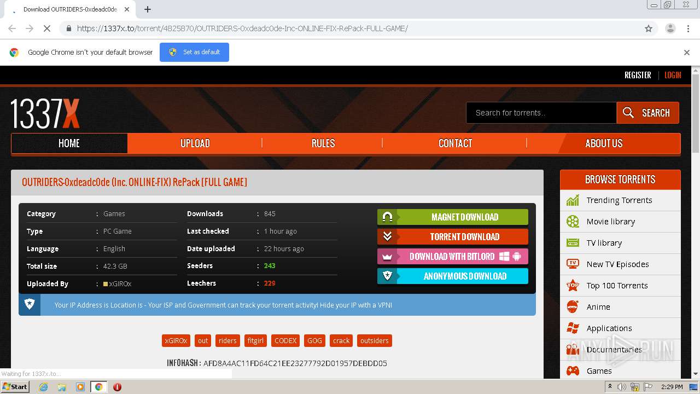Click the red stop taskbar icon
Image resolution: width=700 pixels, height=394 pixels.
[117, 387]
